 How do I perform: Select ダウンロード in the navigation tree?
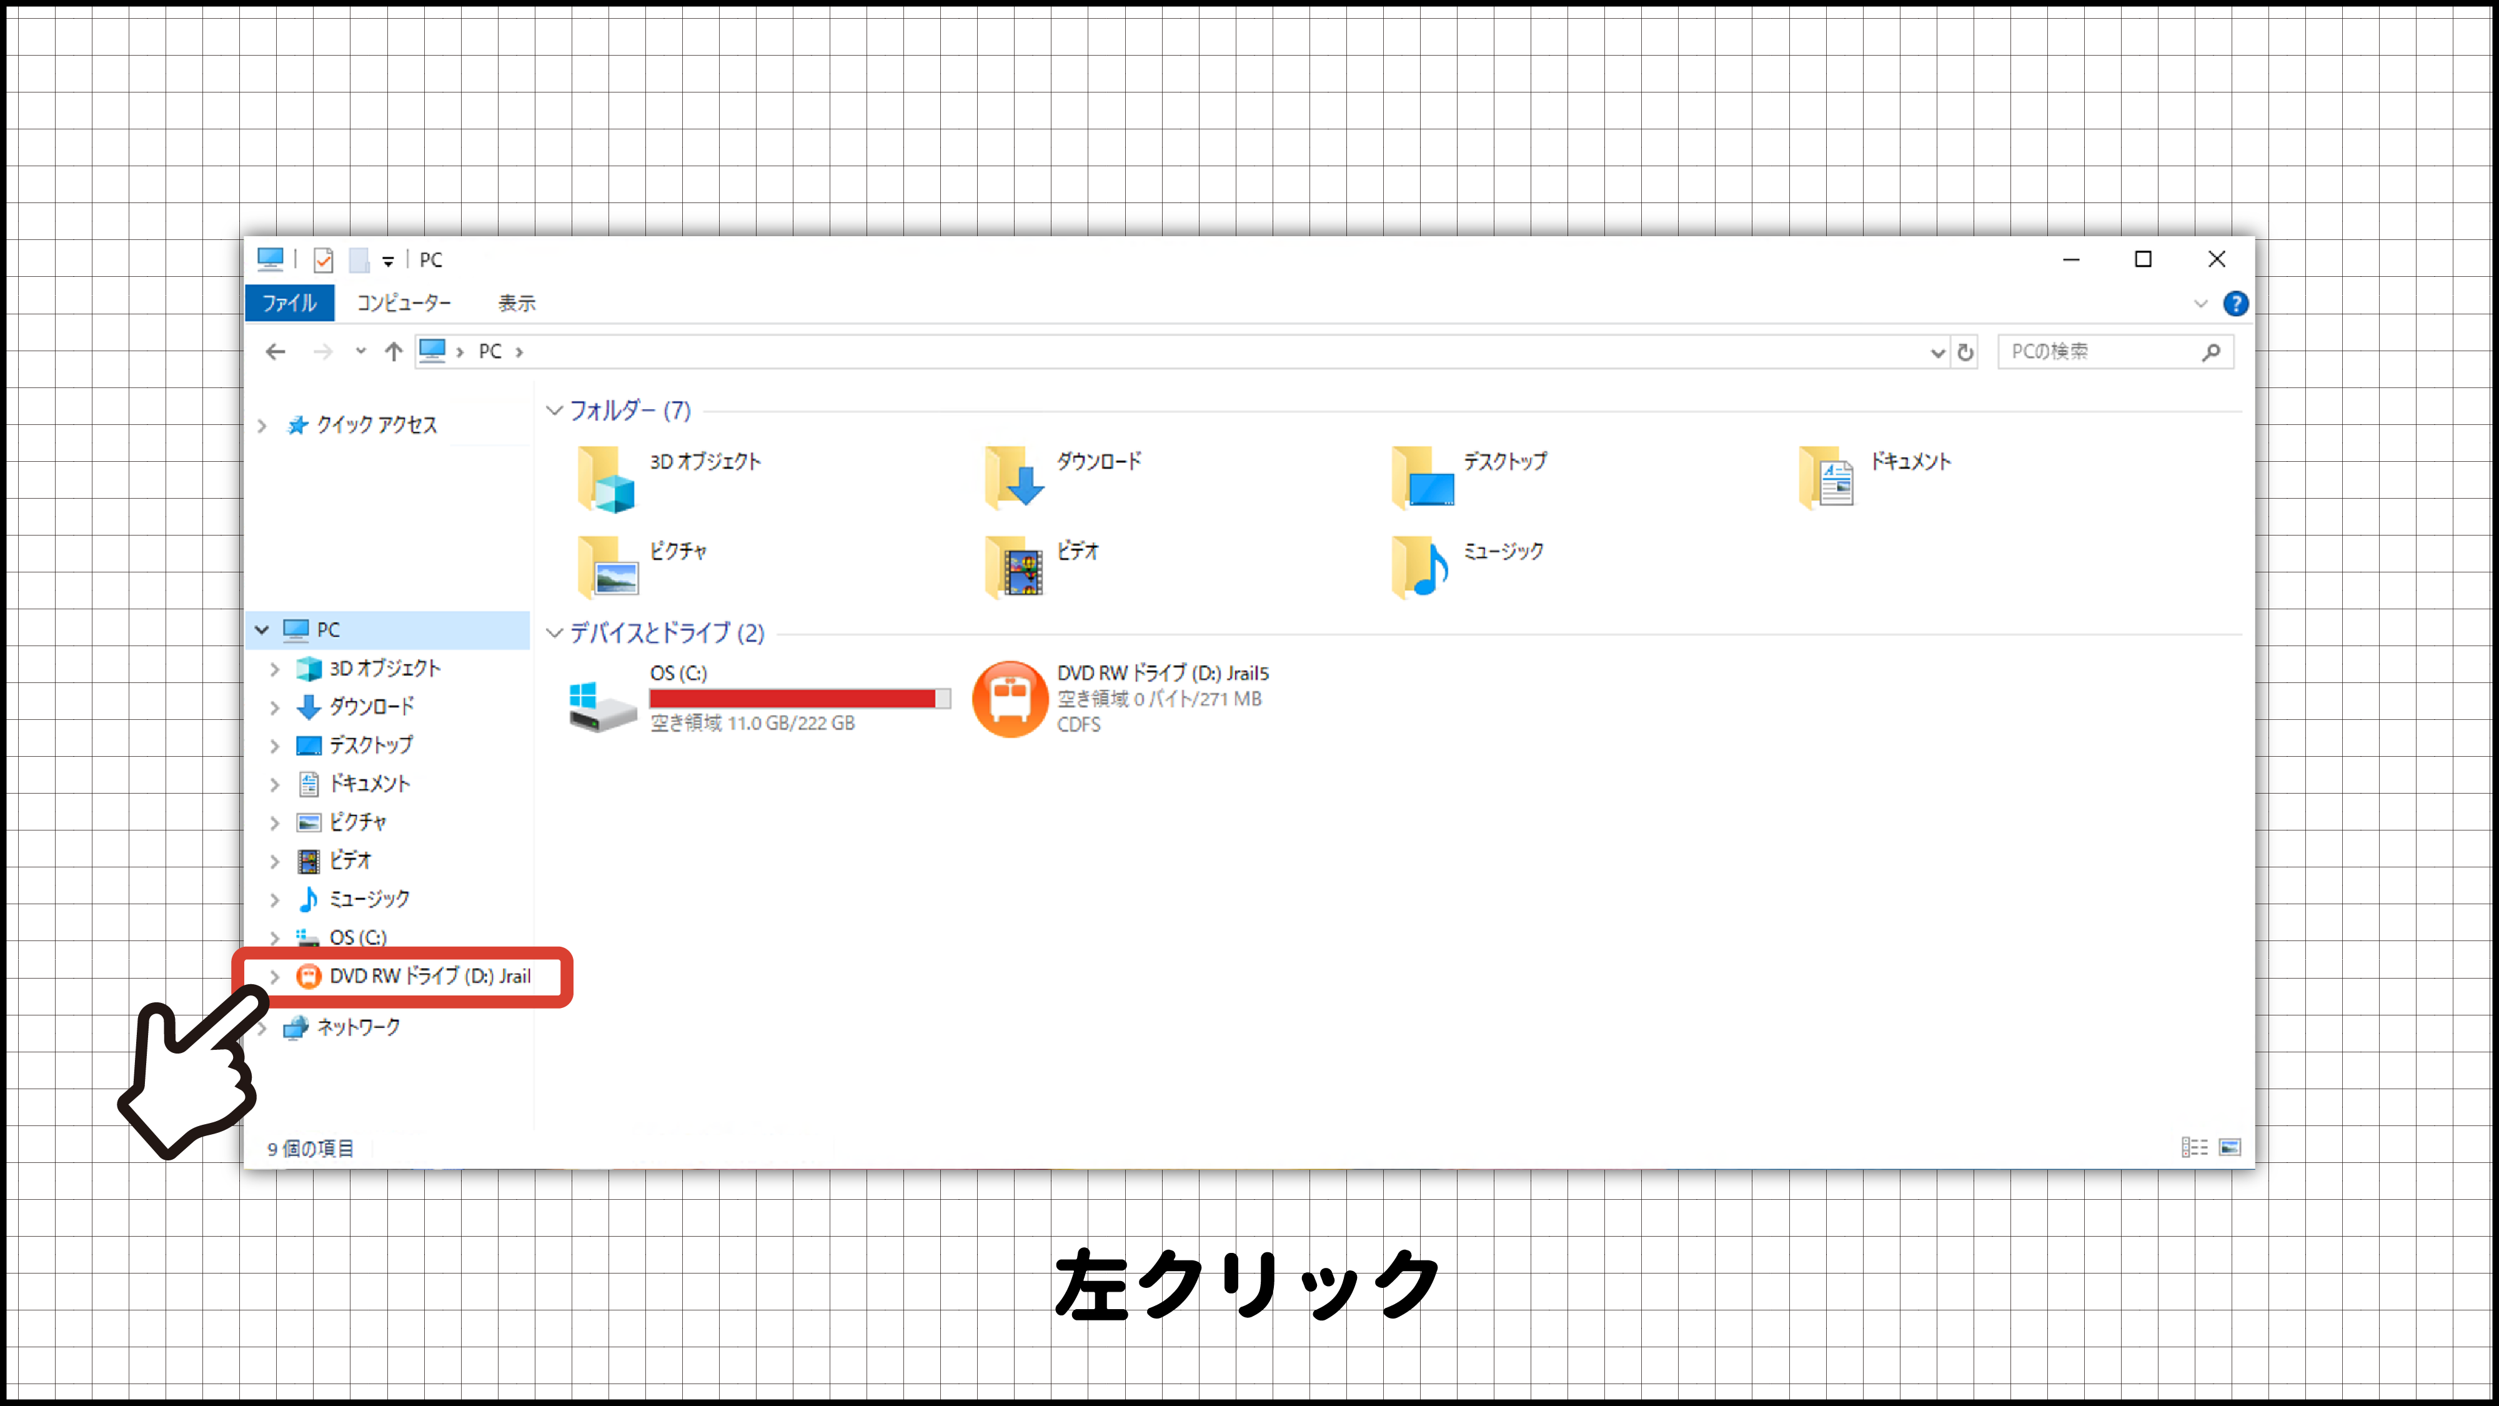(372, 706)
